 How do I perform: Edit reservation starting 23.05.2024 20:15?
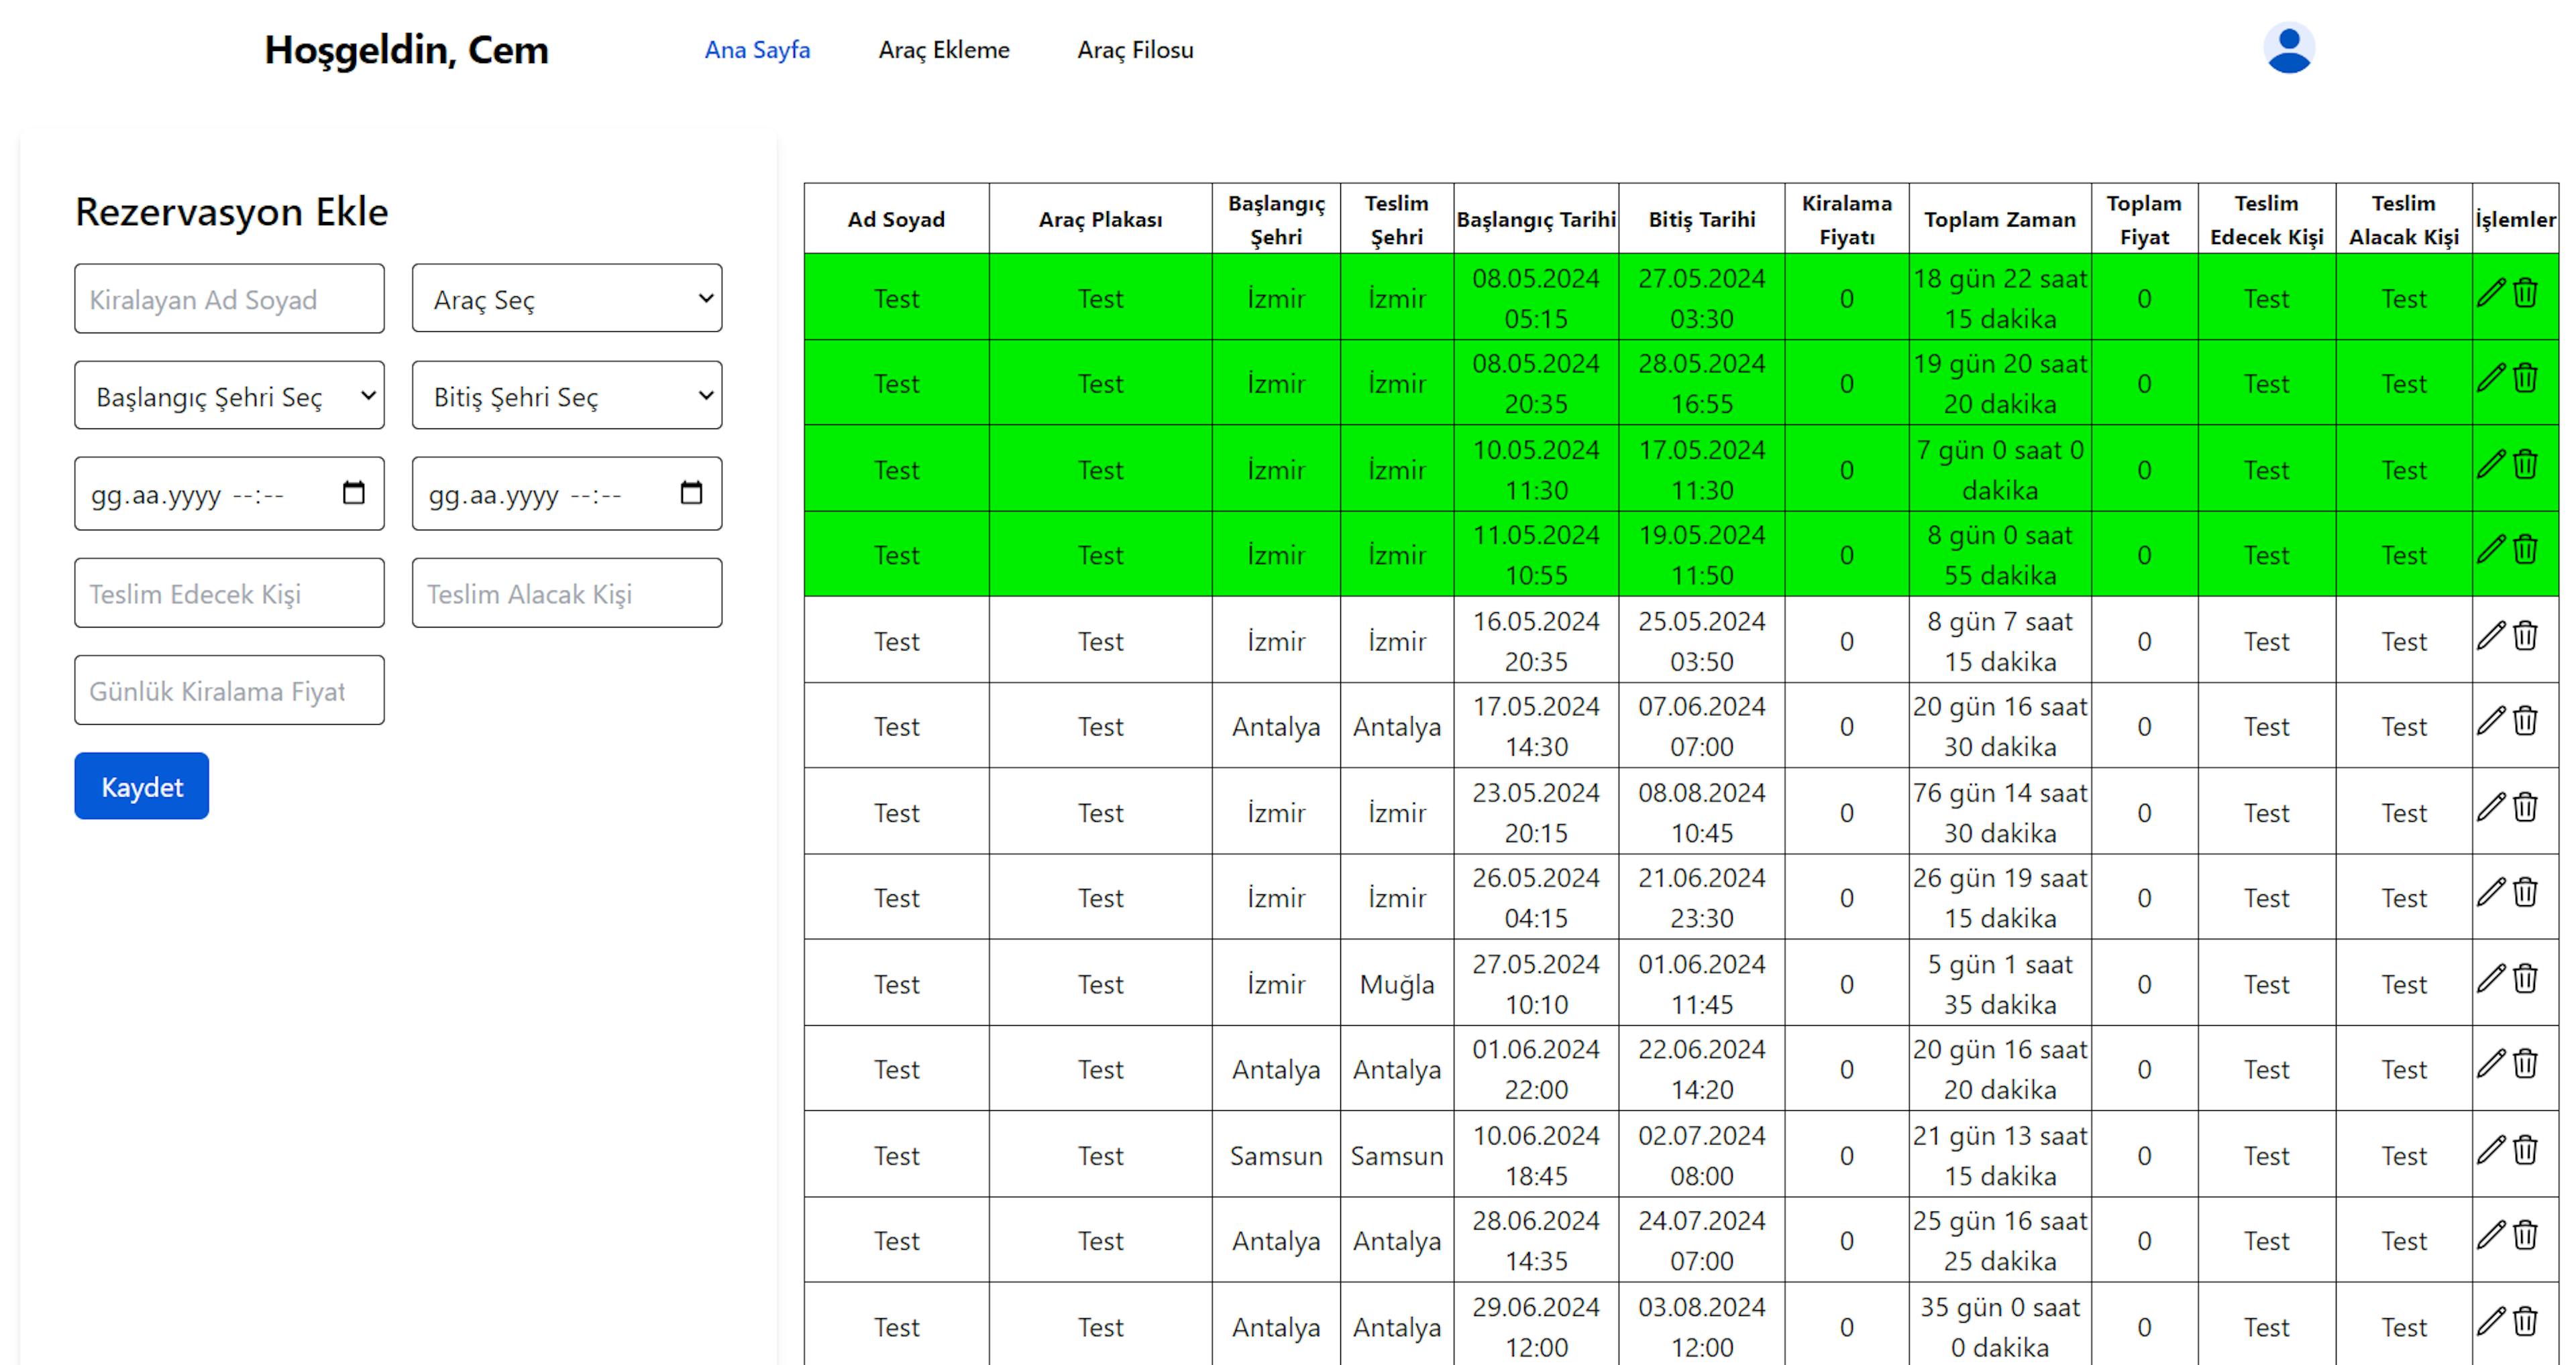[2491, 807]
